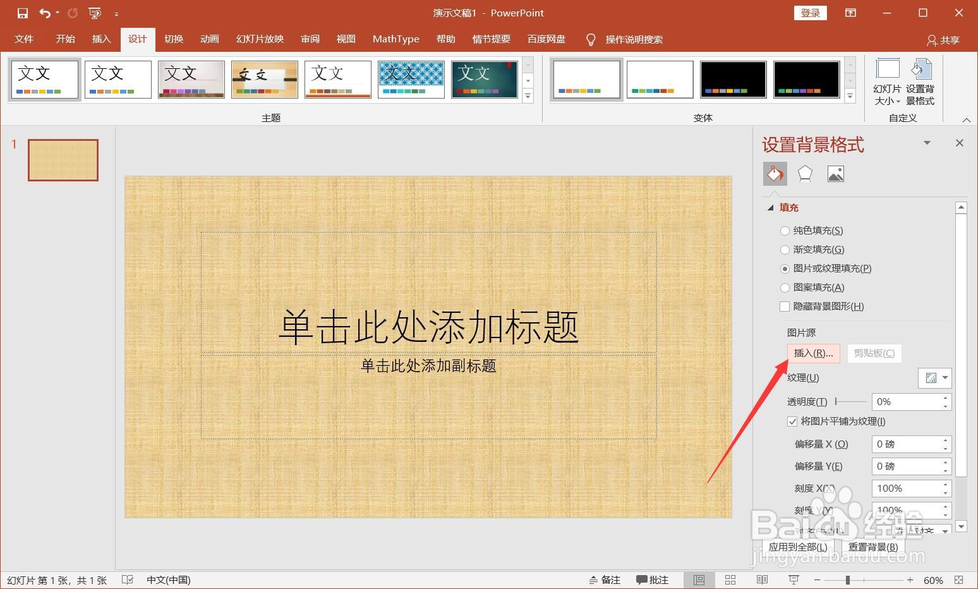Click the Save icon in the quick access toolbar
Screen dimensions: 978x589
point(22,13)
